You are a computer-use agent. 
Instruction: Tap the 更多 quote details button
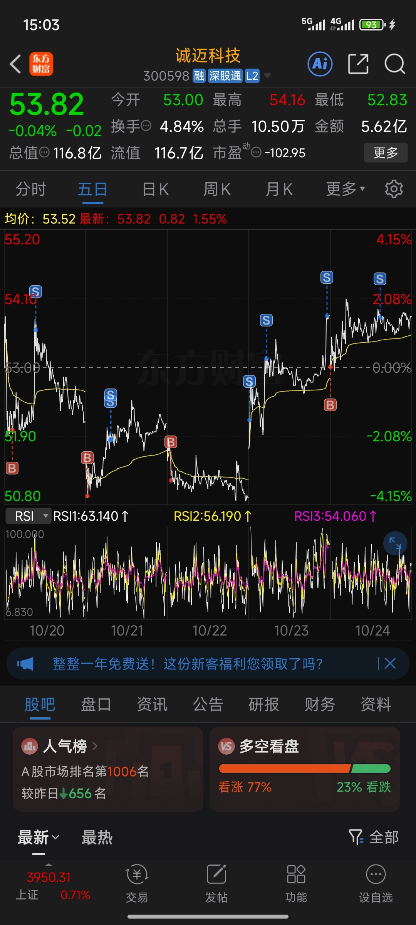click(x=386, y=153)
